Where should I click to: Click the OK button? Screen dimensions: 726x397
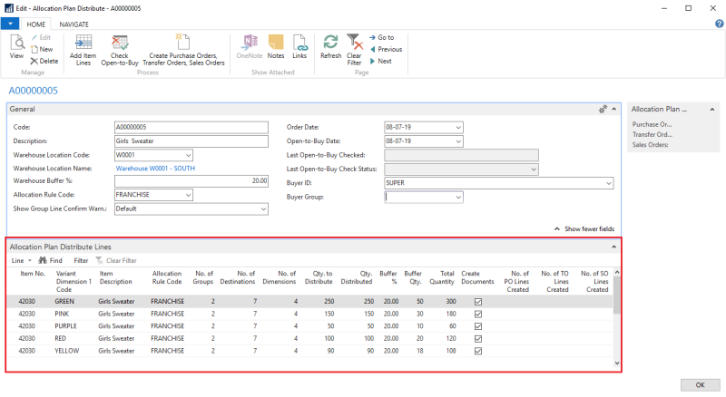click(699, 384)
